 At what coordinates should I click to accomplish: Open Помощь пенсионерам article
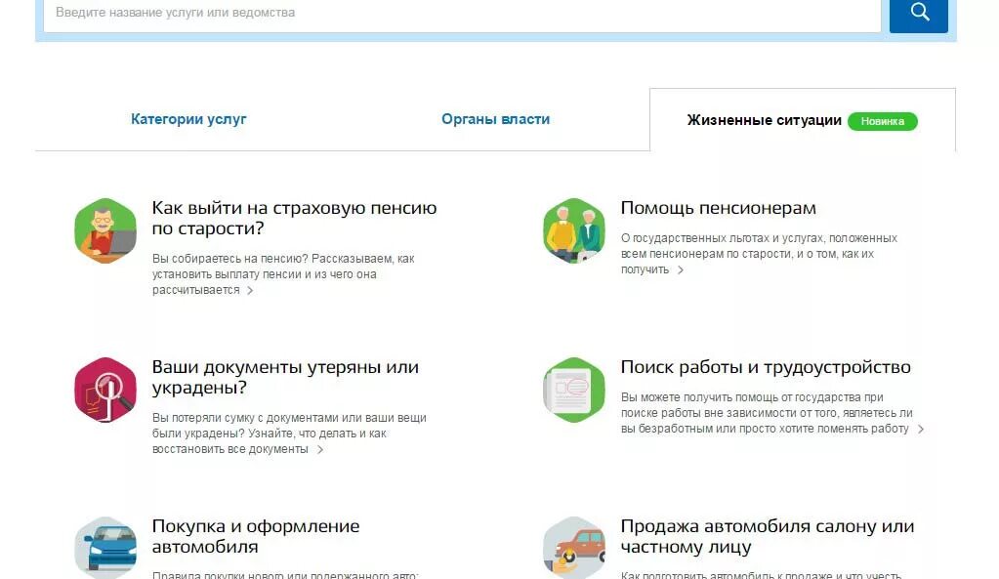click(719, 207)
